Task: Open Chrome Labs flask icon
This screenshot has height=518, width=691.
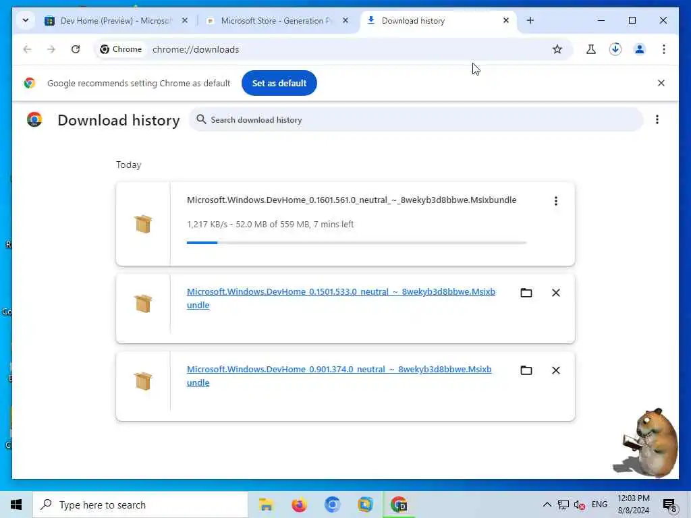Action: pos(591,49)
